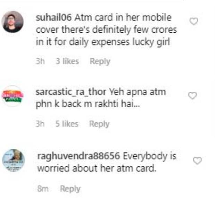View the 5 likes list

coord(67,124)
